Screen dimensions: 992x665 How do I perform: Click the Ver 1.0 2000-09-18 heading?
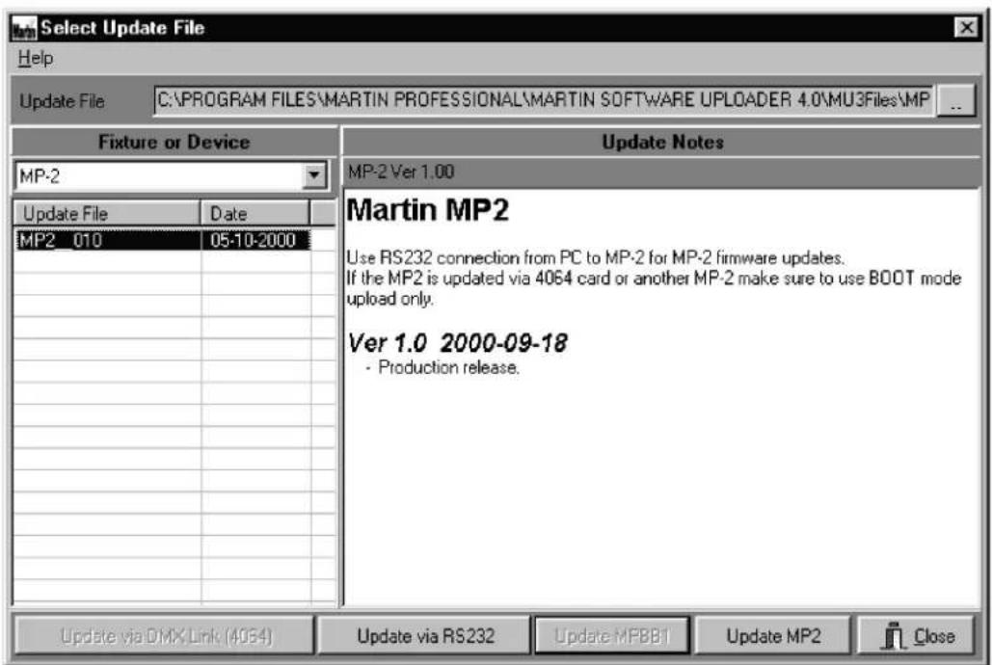(x=457, y=343)
